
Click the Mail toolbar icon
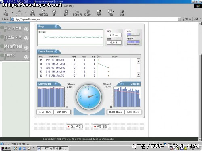(111, 13)
